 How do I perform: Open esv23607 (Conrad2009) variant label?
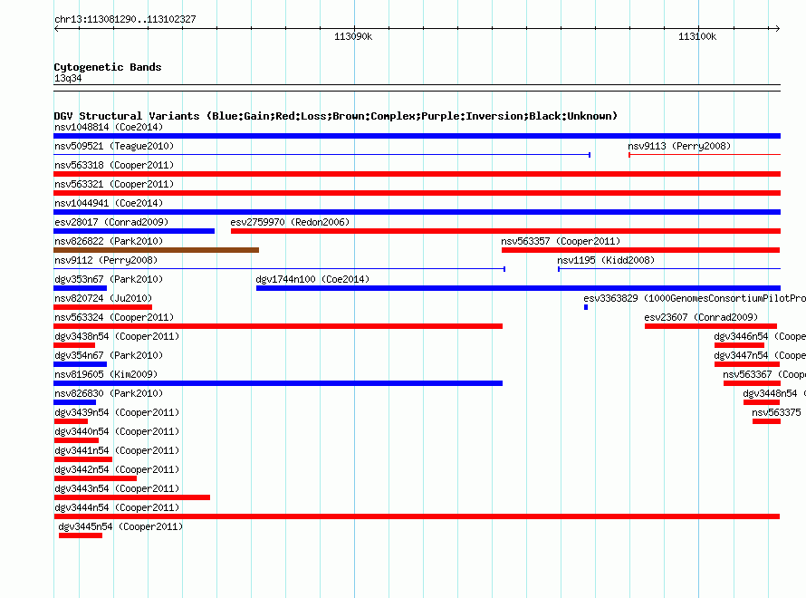(701, 317)
